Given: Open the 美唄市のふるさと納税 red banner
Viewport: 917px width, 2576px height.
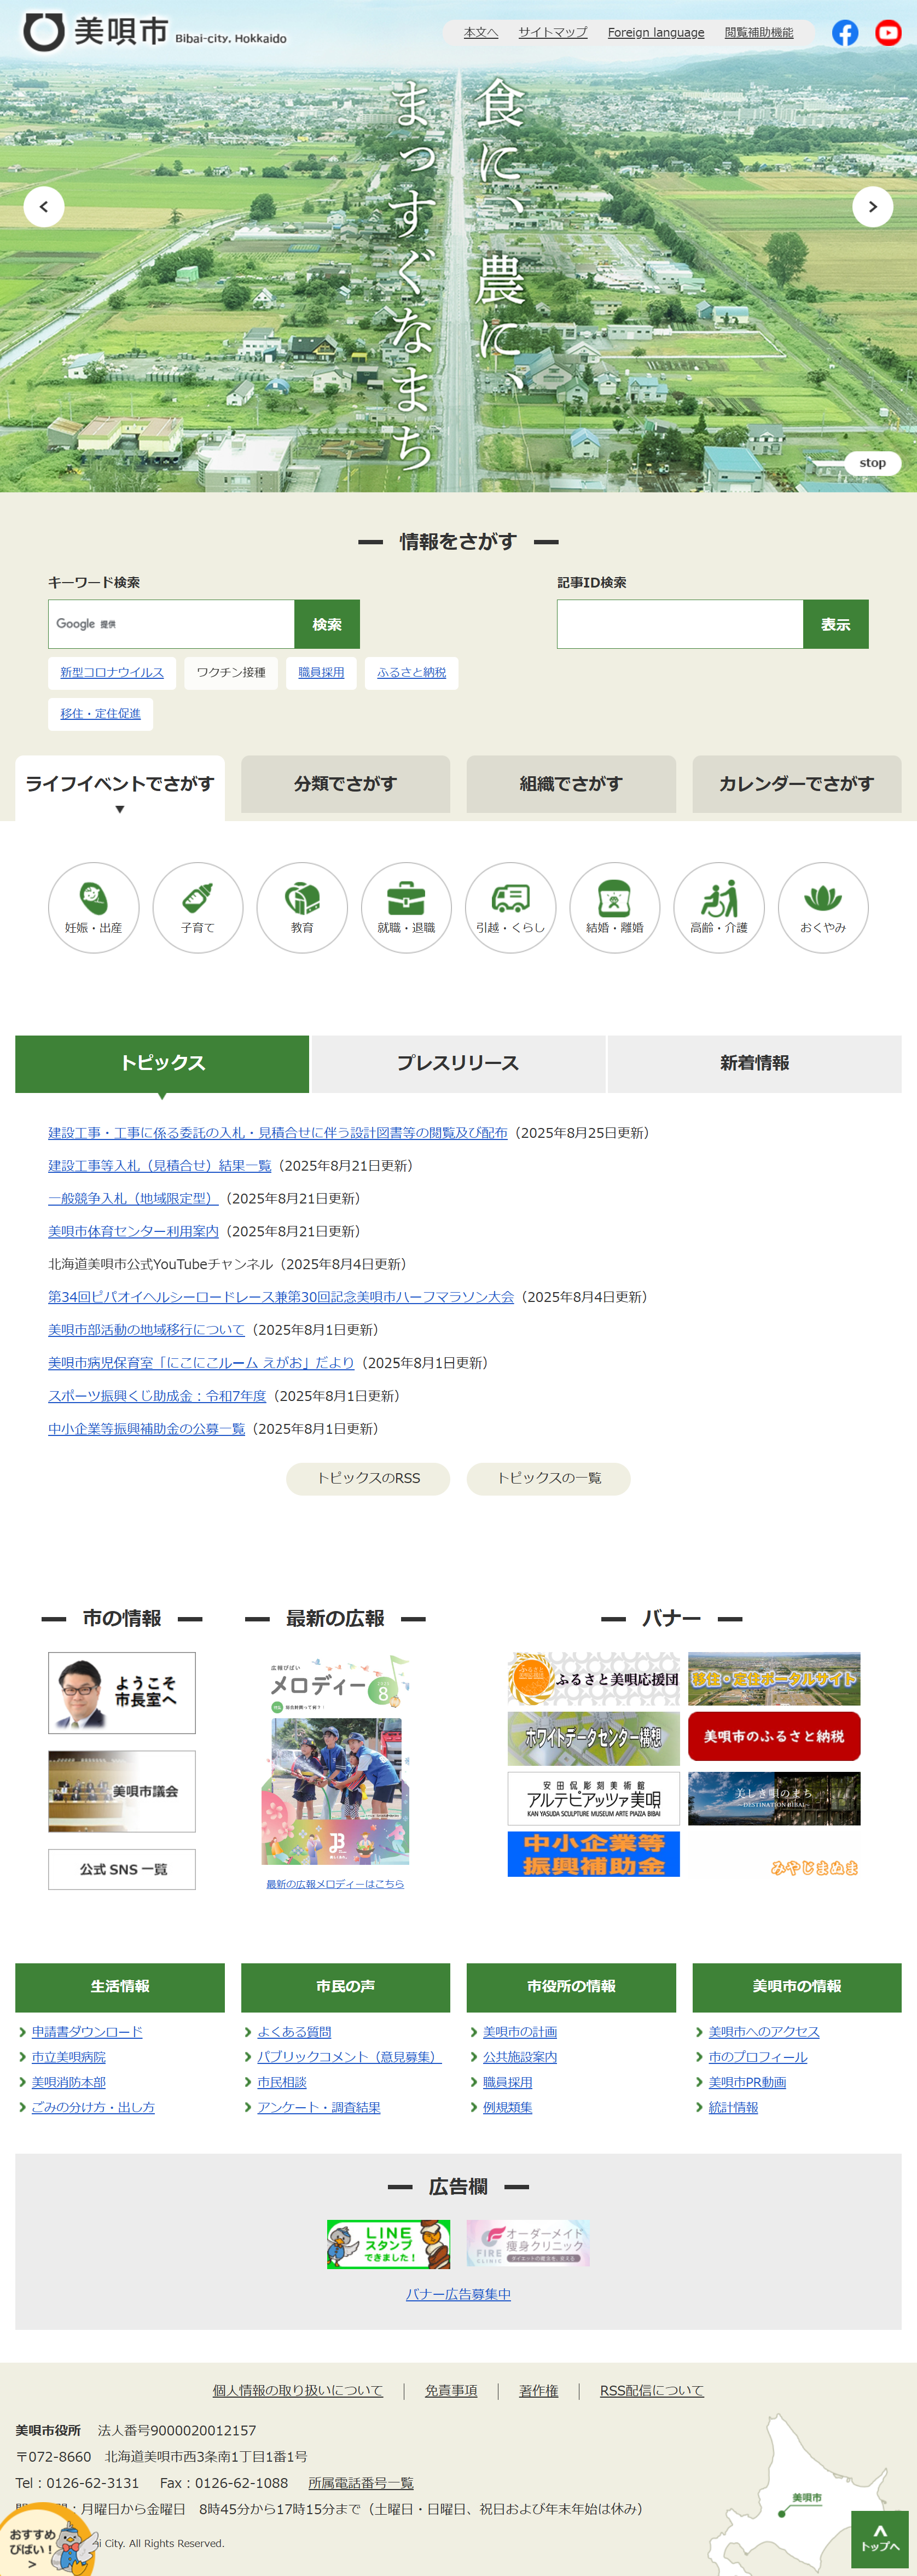Looking at the screenshot, I should [774, 1737].
